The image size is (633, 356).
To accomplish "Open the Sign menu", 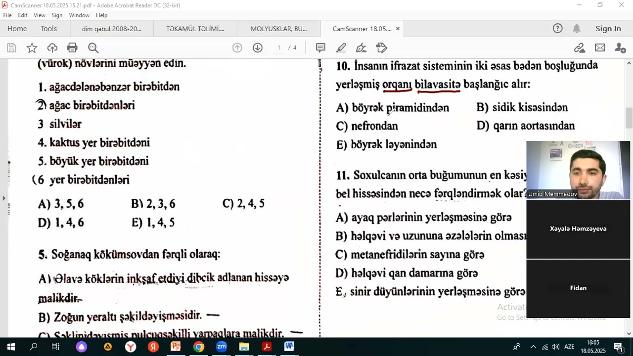I will (57, 15).
